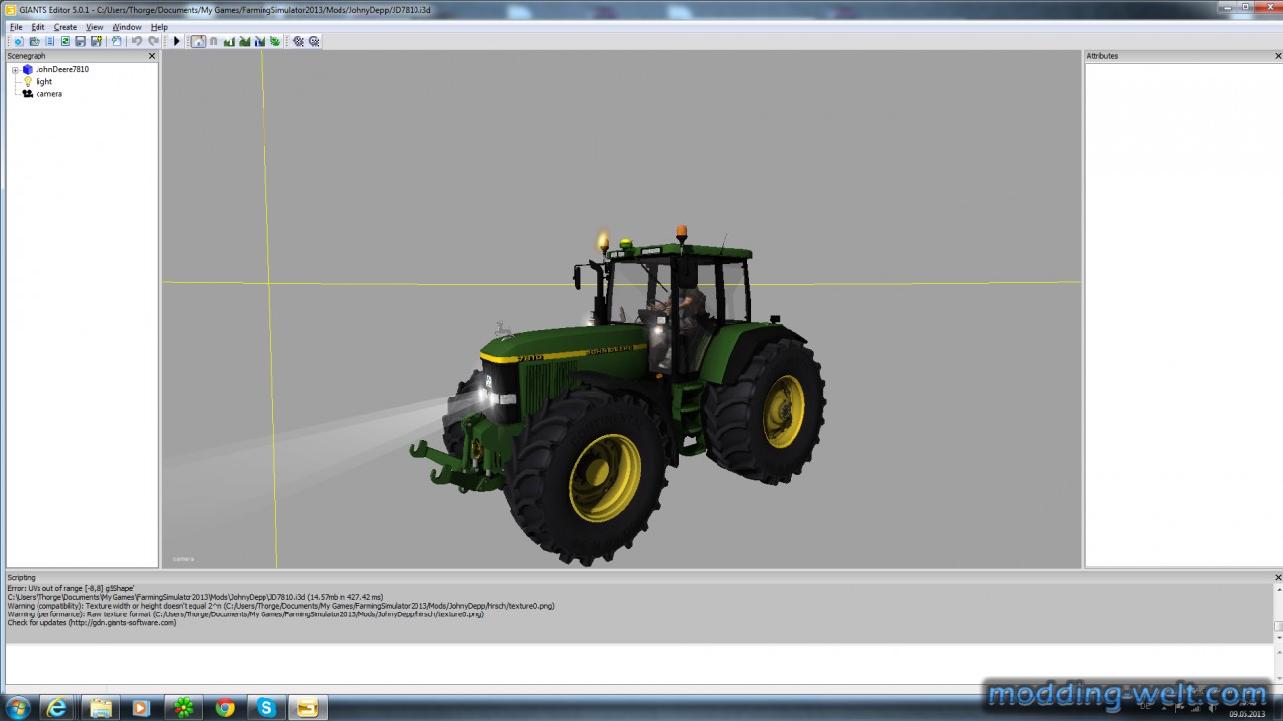Image resolution: width=1283 pixels, height=721 pixels.
Task: Select the camera node in Scenegraph
Action: 49,94
